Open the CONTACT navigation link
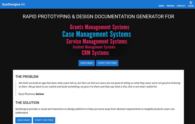The height and width of the screenshot is (124, 195). [181, 6]
